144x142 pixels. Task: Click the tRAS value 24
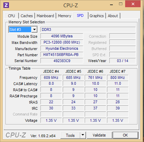(73, 102)
